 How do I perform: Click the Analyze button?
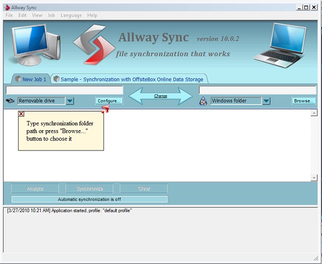(35, 188)
